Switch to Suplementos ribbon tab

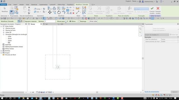click(x=43, y=5)
